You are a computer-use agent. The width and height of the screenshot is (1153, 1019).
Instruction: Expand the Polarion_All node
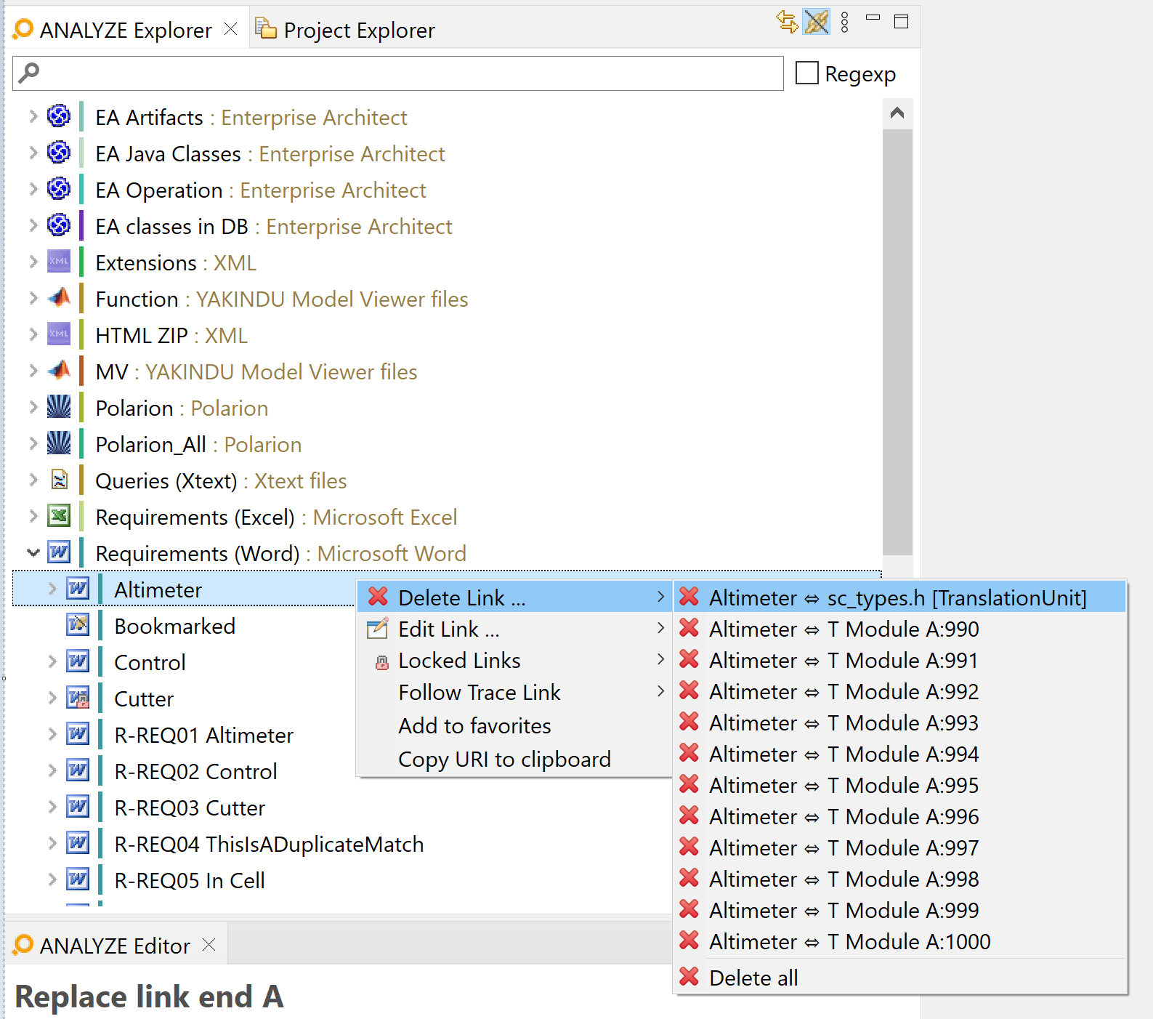pyautogui.click(x=33, y=443)
